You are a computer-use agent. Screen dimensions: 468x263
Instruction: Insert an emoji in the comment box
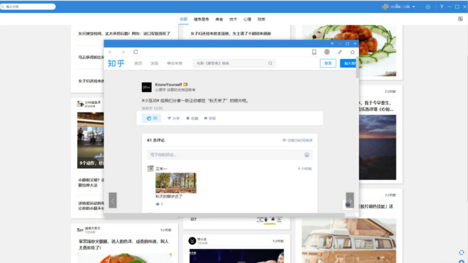tap(307, 155)
